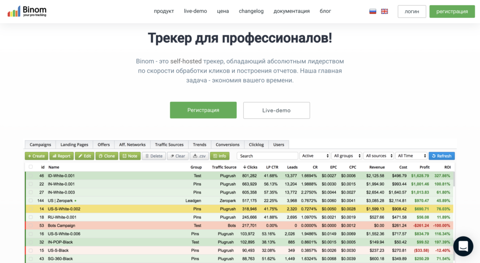The image size is (480, 263).
Task: Check the box for IN-White-0.001 row
Action: 30,184
